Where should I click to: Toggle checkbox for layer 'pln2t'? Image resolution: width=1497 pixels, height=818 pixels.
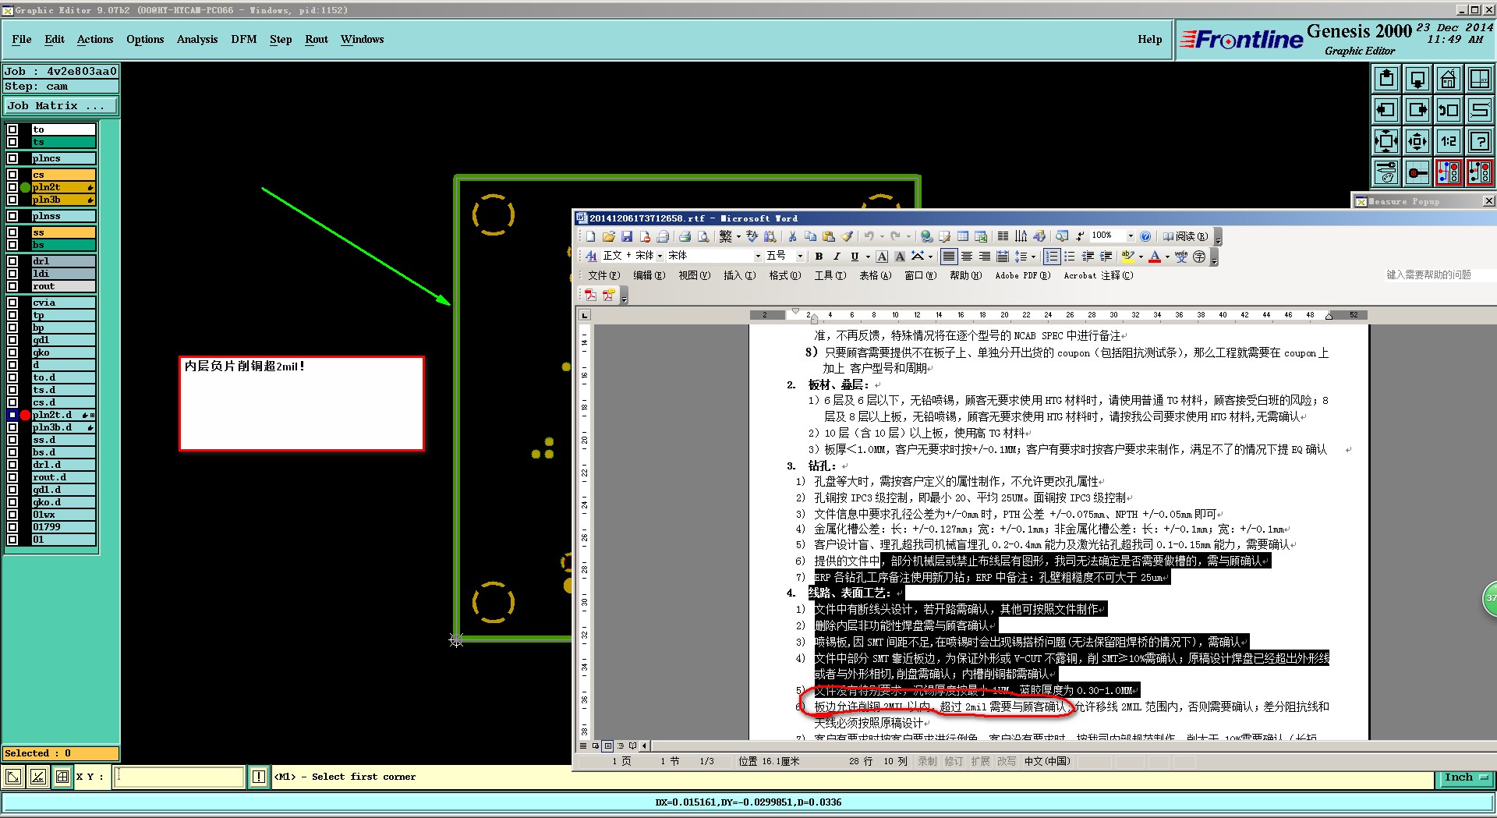point(12,187)
